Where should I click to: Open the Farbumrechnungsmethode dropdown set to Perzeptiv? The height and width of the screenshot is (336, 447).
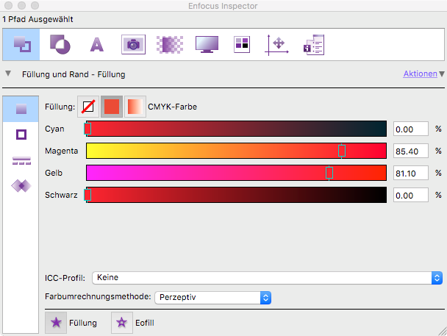[213, 297]
